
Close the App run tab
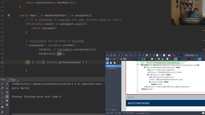(x=17, y=80)
